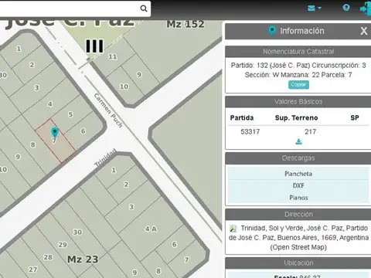
Task: Click the Carmen Puch street label
Action: [108, 110]
